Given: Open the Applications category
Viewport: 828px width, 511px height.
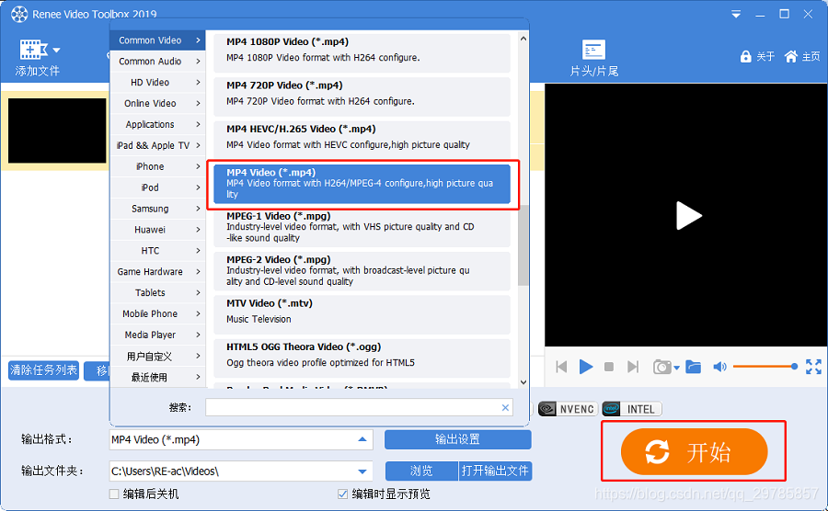Looking at the screenshot, I should 158,124.
